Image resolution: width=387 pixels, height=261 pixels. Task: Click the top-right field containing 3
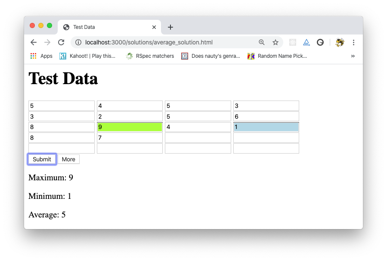(x=266, y=106)
